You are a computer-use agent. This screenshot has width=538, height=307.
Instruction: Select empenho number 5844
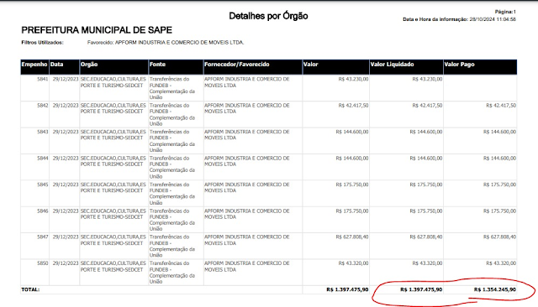(x=43, y=159)
